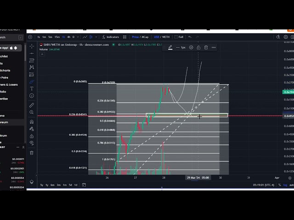Switch to the 15m timeframe
This screenshot has height=220, width=294.
click(x=57, y=37)
